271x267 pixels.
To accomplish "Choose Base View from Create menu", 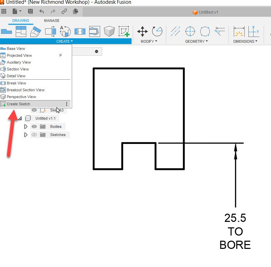I will click(x=36, y=49).
